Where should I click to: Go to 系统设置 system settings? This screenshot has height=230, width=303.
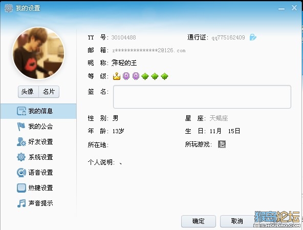pyautogui.click(x=38, y=157)
